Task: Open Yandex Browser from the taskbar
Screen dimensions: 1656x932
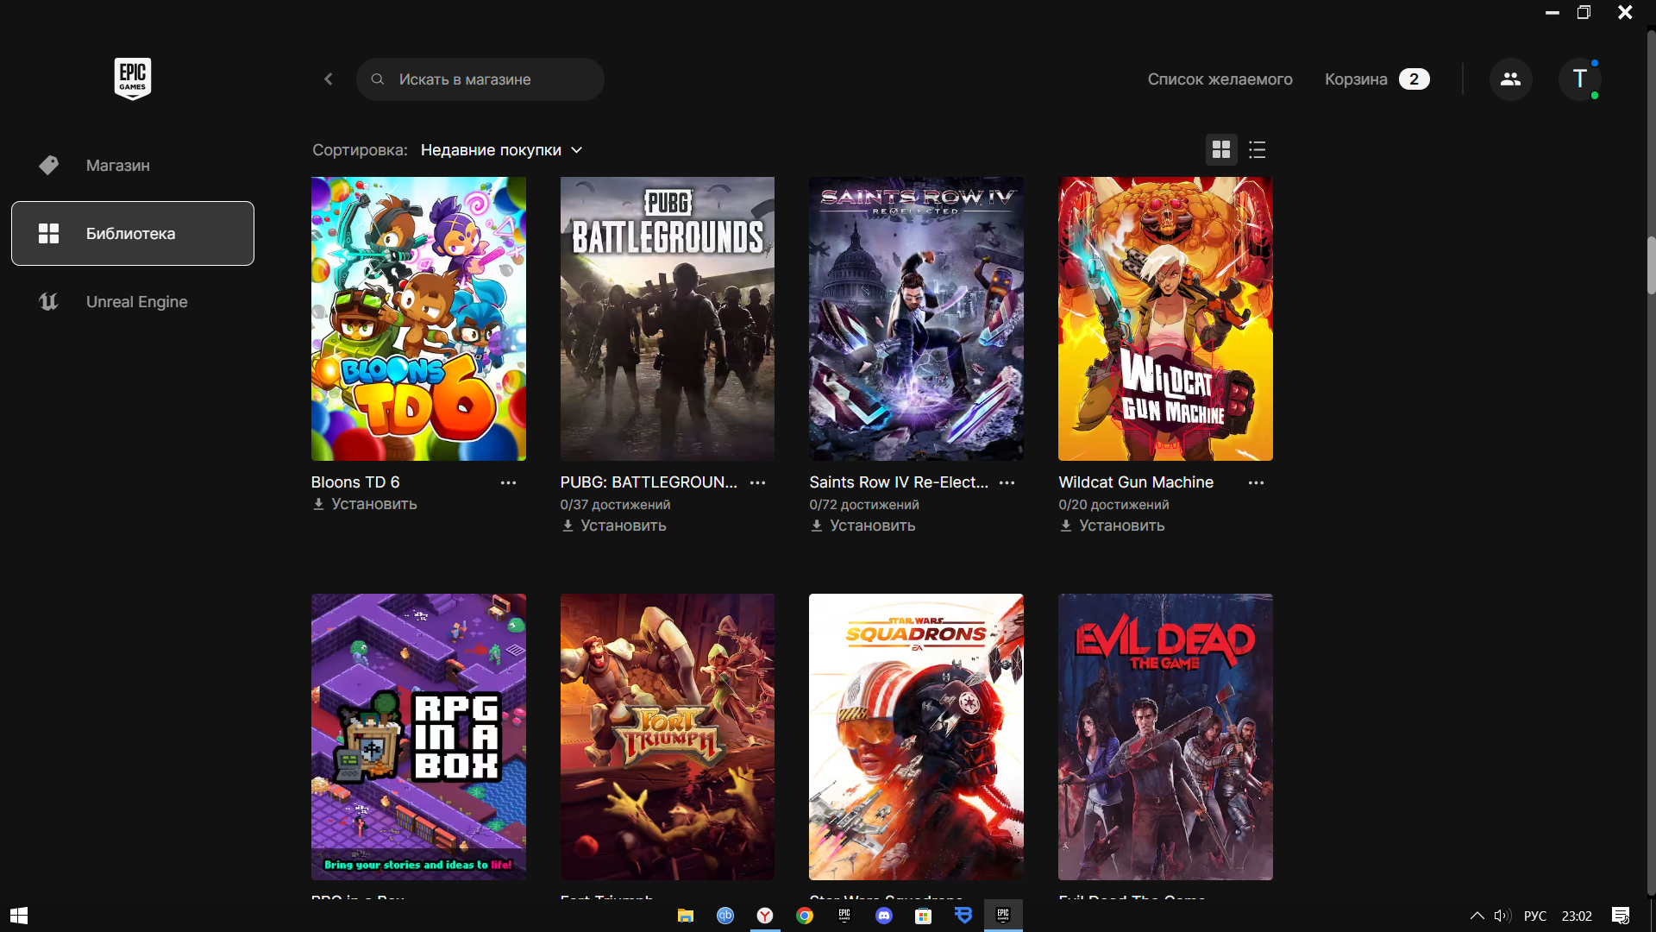Action: click(x=765, y=916)
